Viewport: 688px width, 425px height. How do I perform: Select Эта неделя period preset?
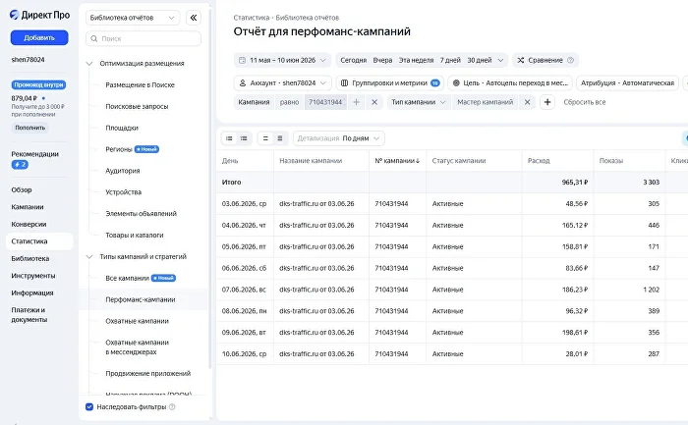pyautogui.click(x=416, y=60)
